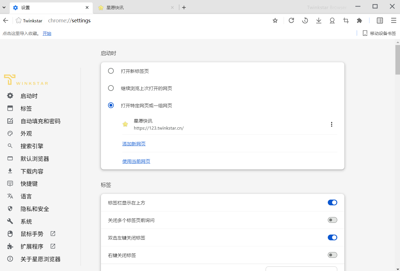Viewport: 400px width, 271px height.
Task: Open options for the 星愿快讯 startup page
Action: point(332,124)
